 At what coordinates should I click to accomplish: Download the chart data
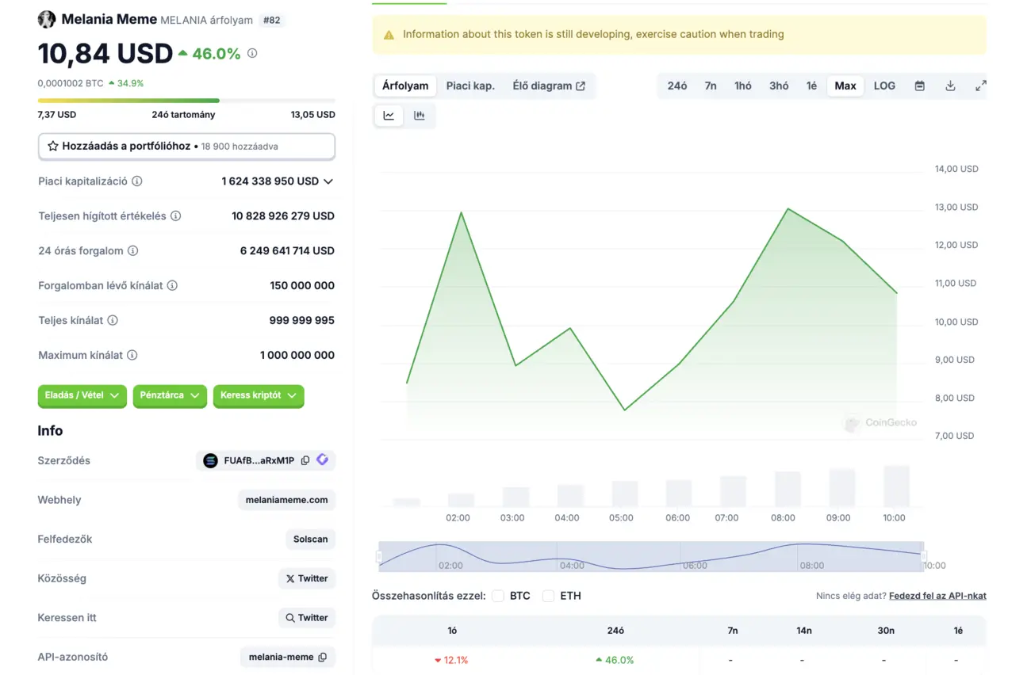[x=950, y=86]
